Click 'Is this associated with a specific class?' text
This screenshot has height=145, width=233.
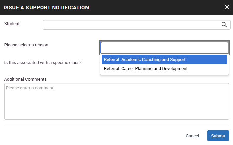pos(43,62)
